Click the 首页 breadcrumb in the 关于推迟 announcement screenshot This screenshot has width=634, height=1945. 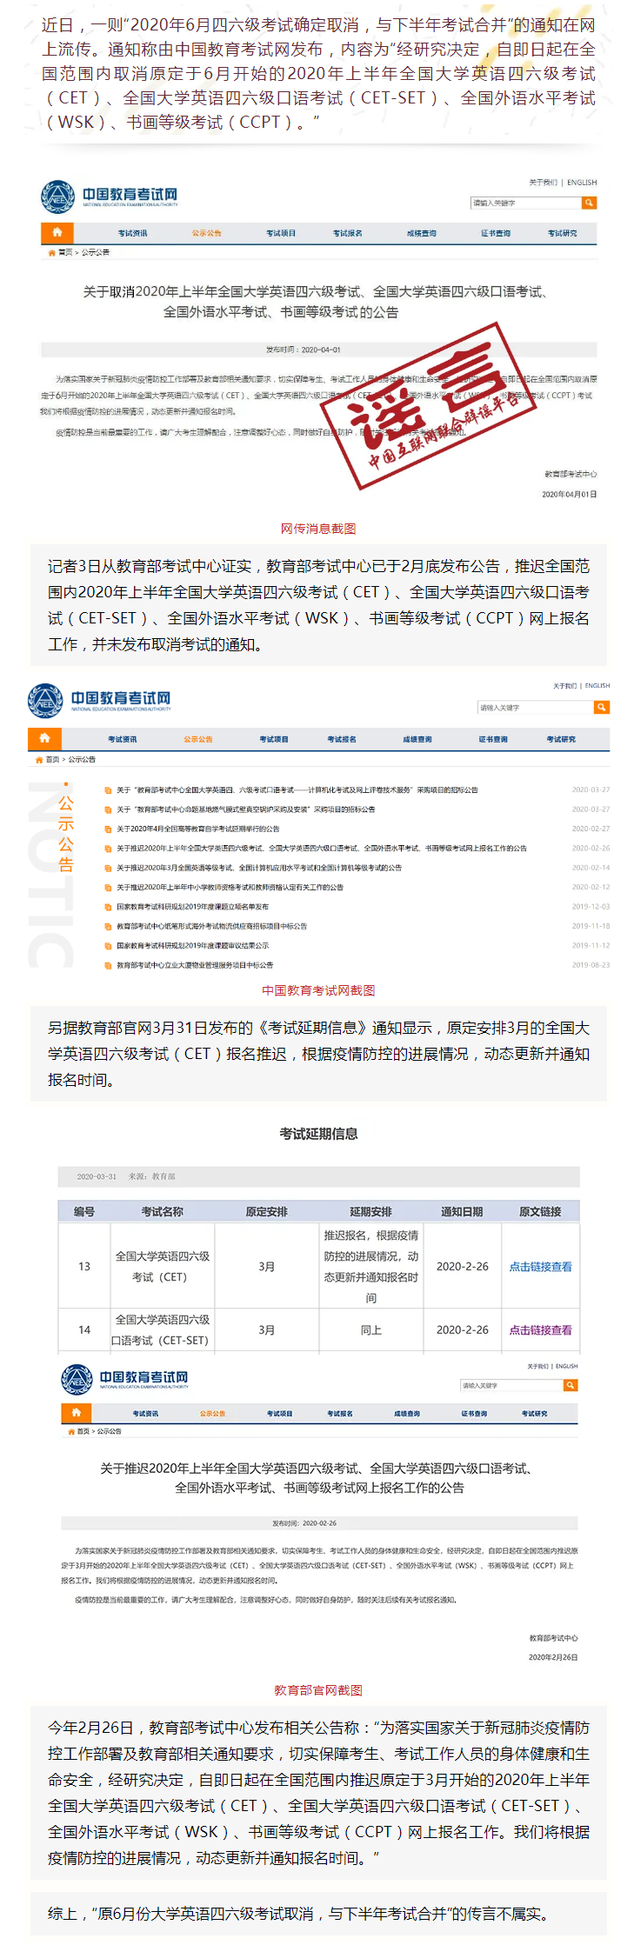83,1431
